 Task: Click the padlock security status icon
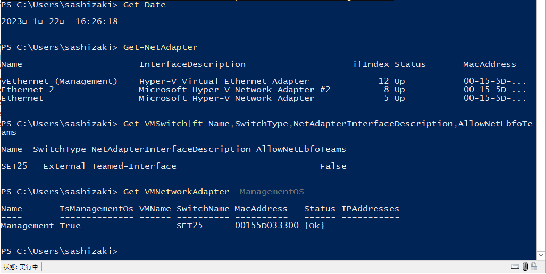(533, 267)
